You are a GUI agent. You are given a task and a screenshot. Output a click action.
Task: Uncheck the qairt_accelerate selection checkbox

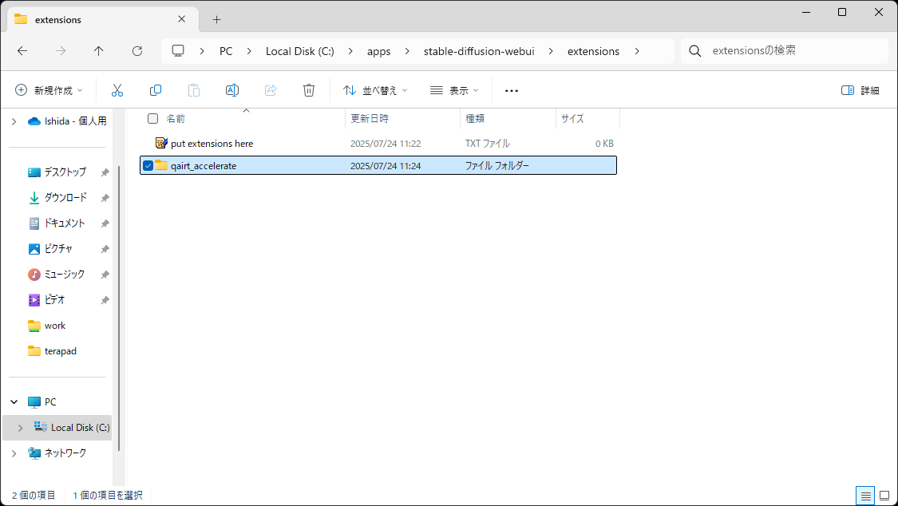[x=148, y=165]
